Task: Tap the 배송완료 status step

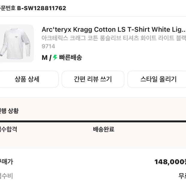Action: 103,129
